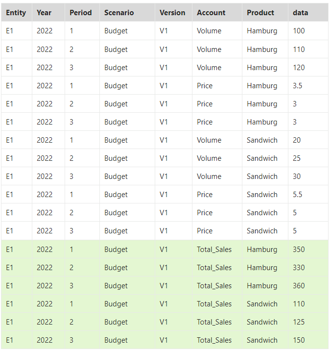Select the Total_Sales value 350
Image resolution: width=331 pixels, height=352 pixels.
coord(299,250)
